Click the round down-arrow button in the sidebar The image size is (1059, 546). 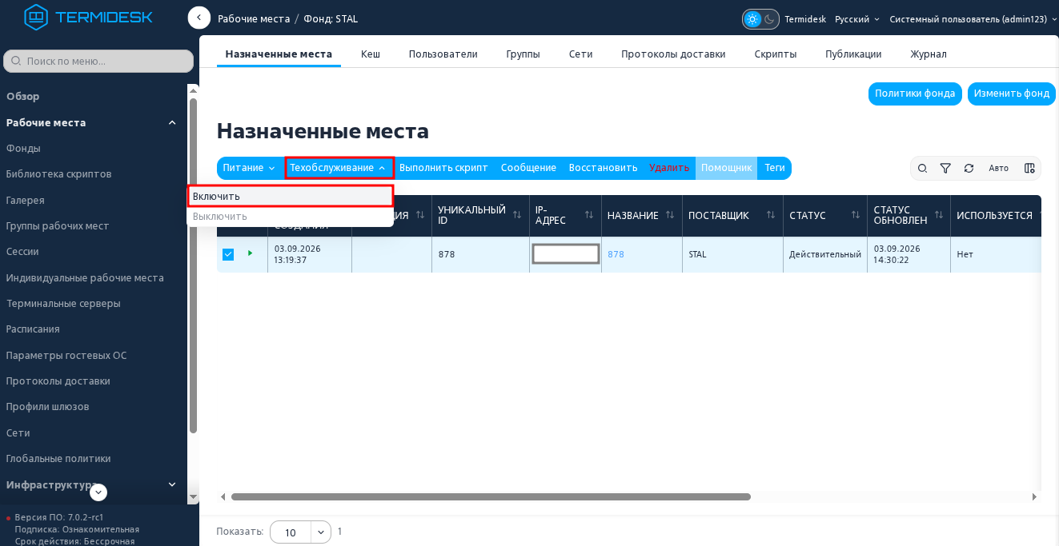tap(98, 492)
